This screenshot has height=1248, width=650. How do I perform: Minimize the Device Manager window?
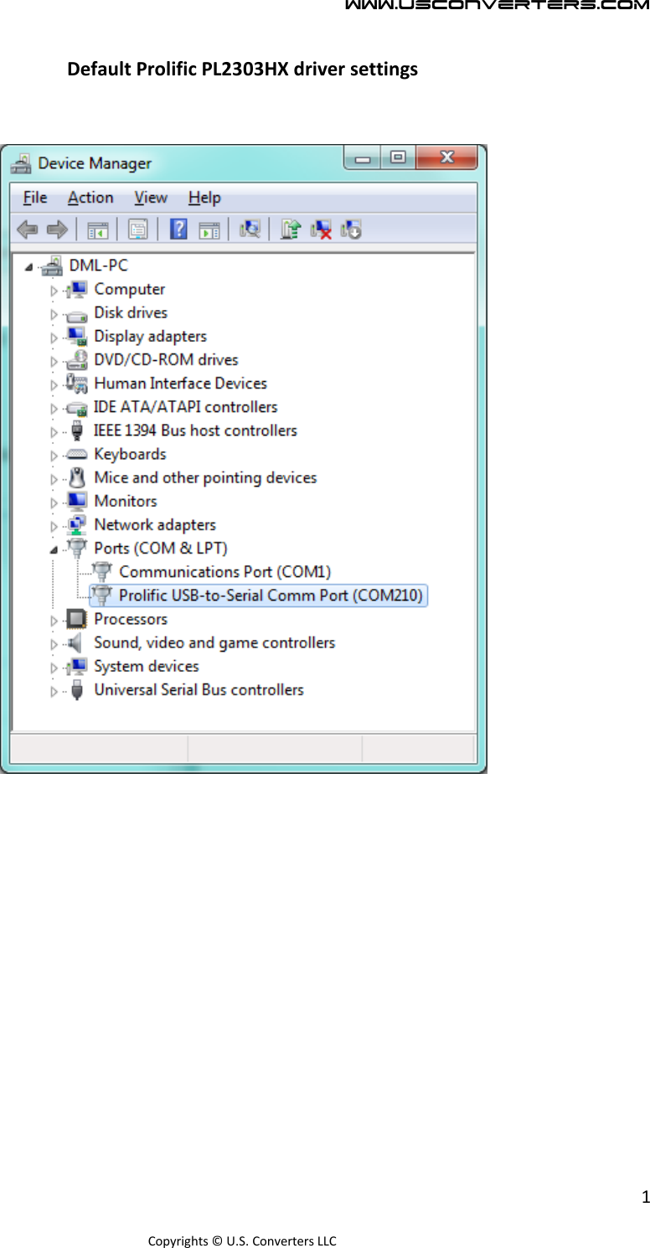click(x=363, y=157)
